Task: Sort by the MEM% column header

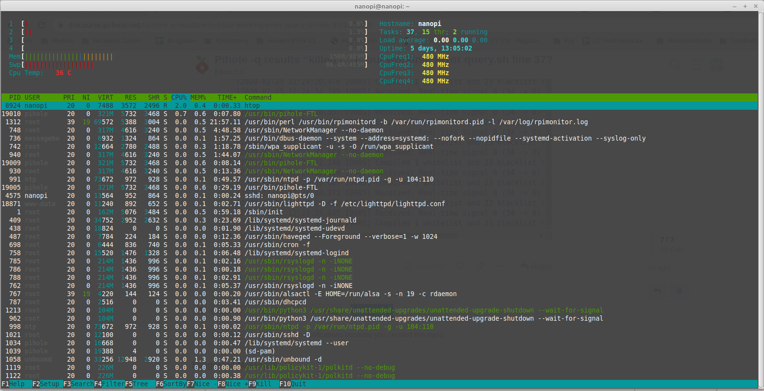Action: 198,97
